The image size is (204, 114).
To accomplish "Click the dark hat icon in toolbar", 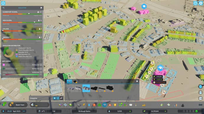I will pos(183,105).
